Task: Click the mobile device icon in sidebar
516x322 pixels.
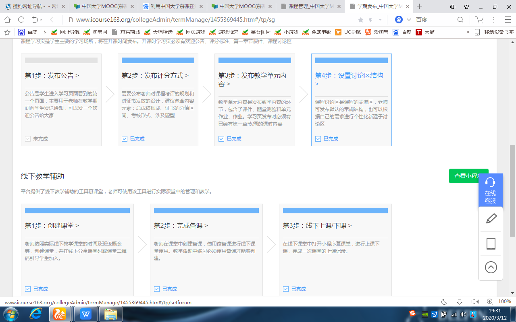Action: click(491, 244)
